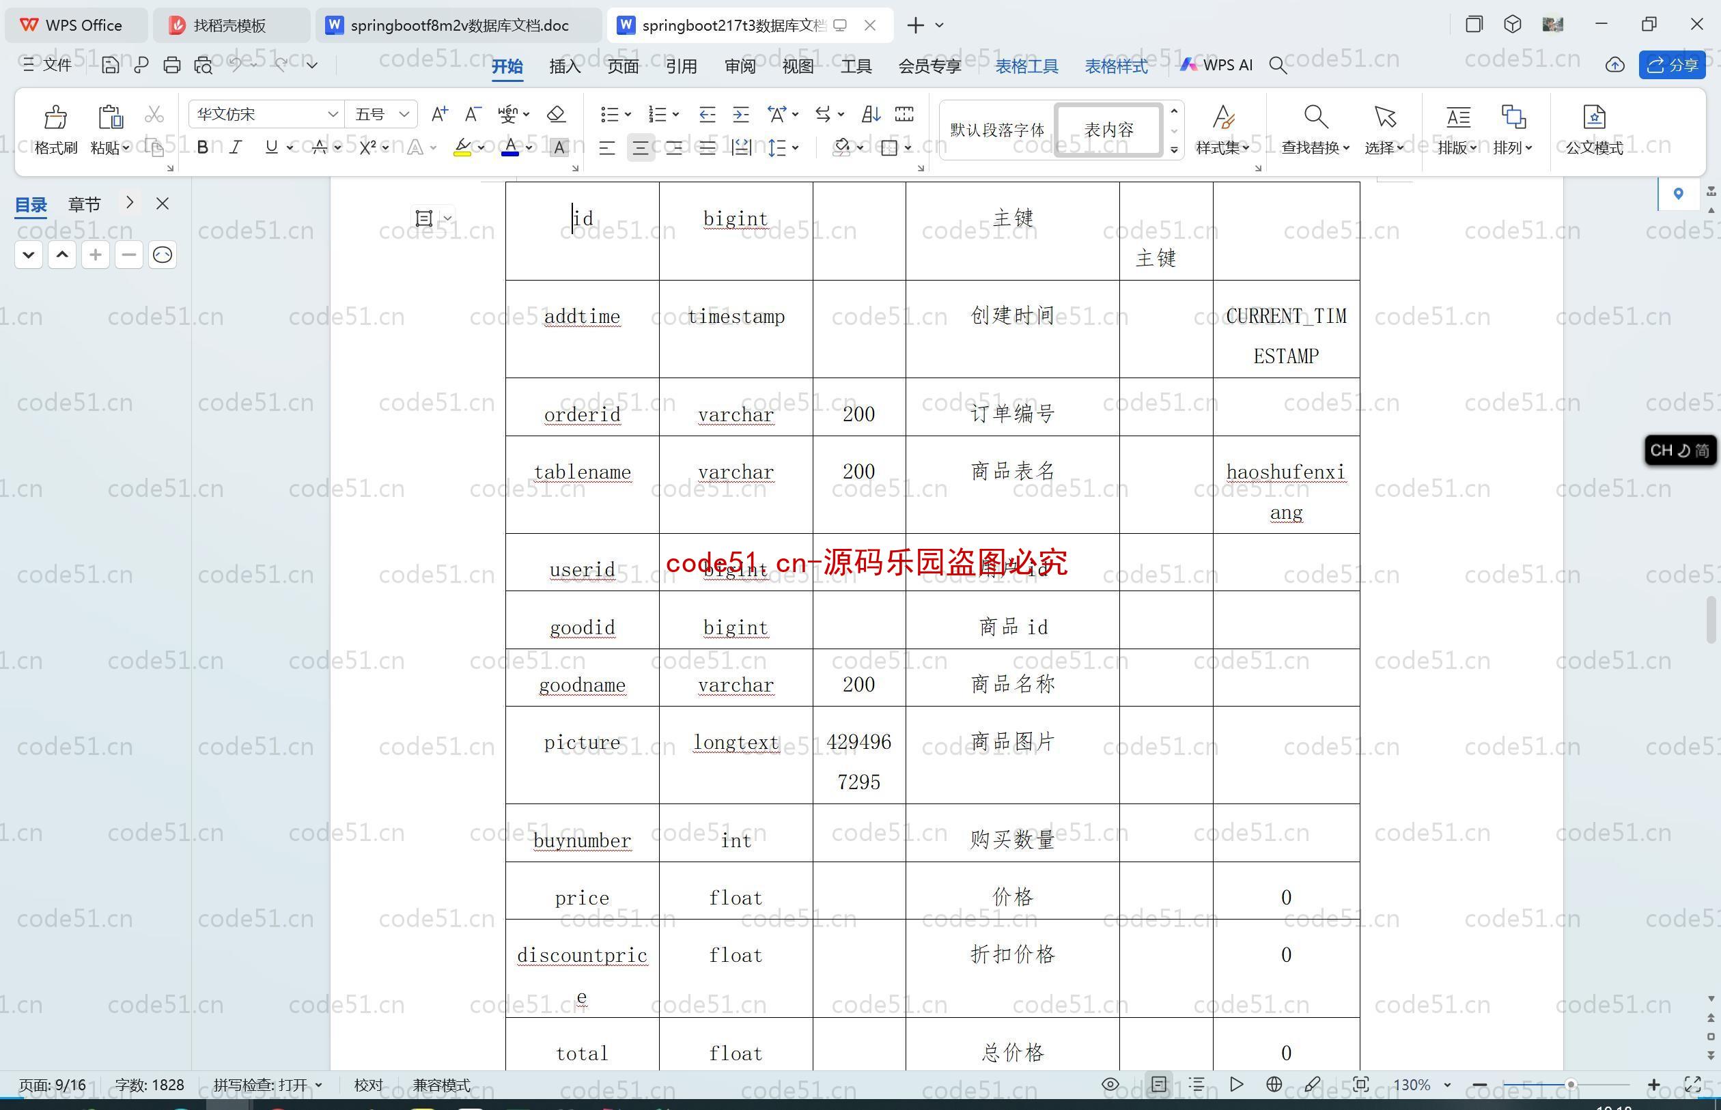Click the Align right icon
The height and width of the screenshot is (1110, 1721).
pyautogui.click(x=674, y=147)
